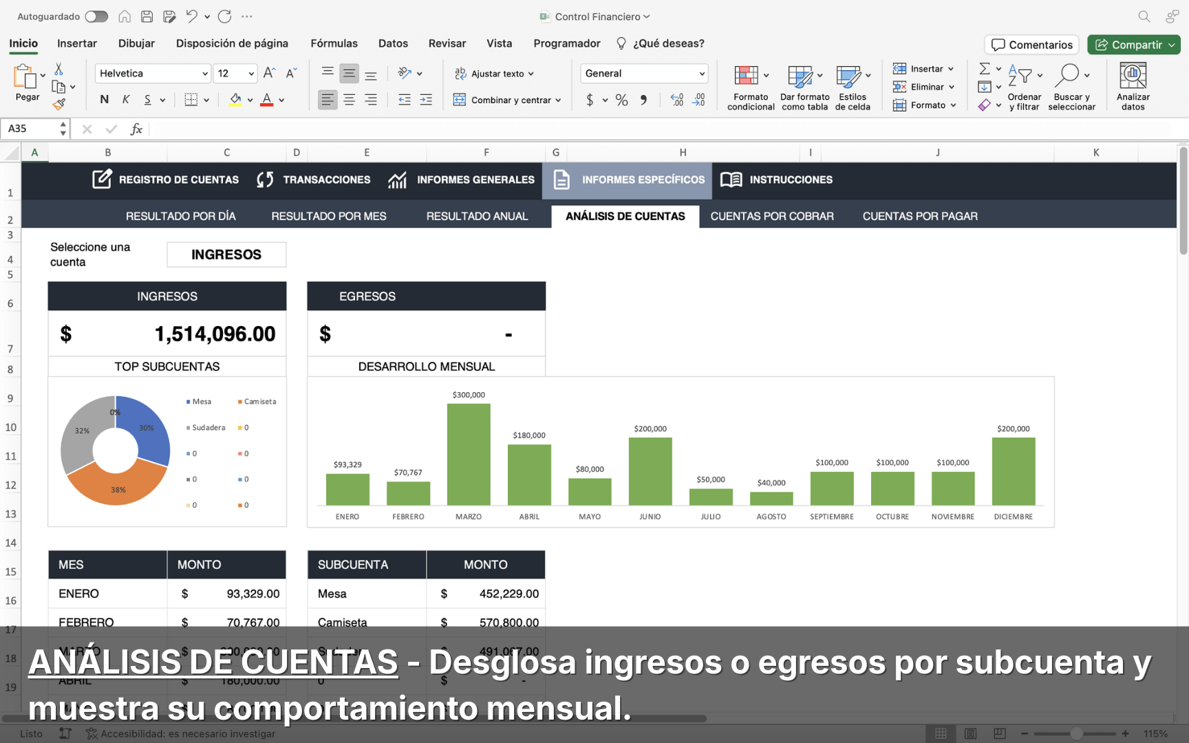Toggle italic formatting K button
Viewport: 1189px width, 743px height.
click(x=126, y=100)
